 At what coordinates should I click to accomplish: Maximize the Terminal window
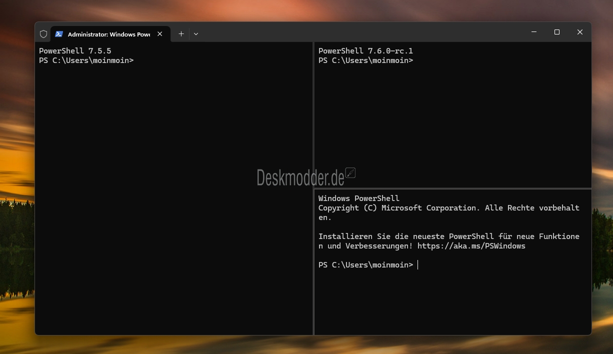pyautogui.click(x=557, y=32)
